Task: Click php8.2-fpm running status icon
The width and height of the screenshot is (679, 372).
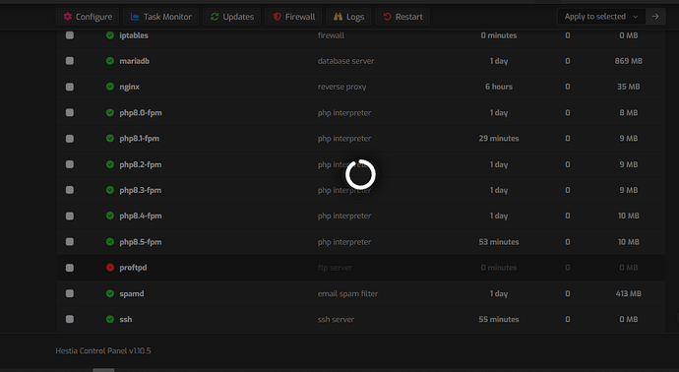Action: pos(110,164)
